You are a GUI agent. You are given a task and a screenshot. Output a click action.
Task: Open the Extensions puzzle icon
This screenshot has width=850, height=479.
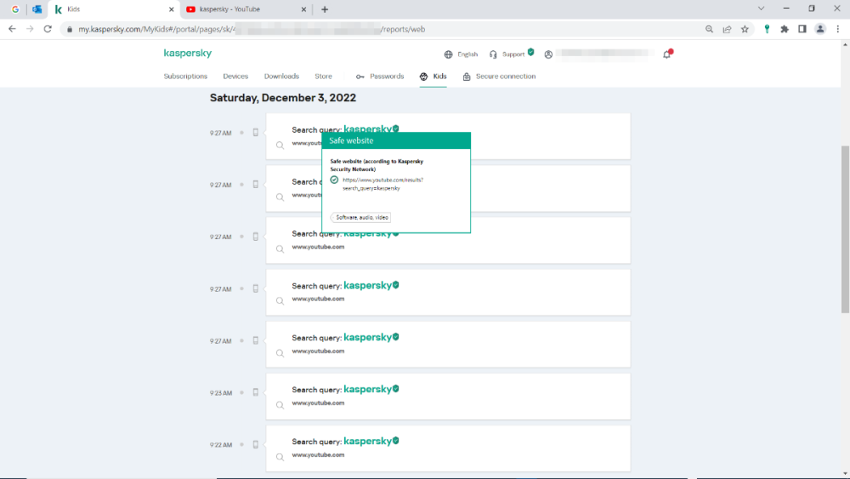click(785, 29)
